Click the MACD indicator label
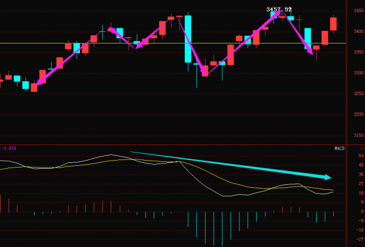 coord(339,149)
